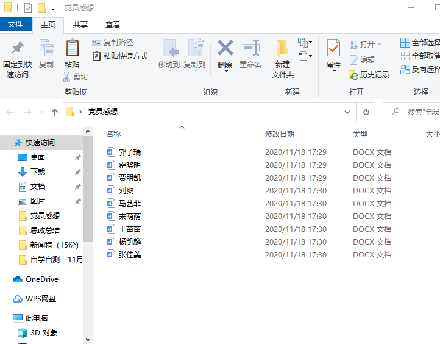Screen dimensions: 440x344
Task: Sort by 修改日期 column header
Action: click(x=280, y=134)
